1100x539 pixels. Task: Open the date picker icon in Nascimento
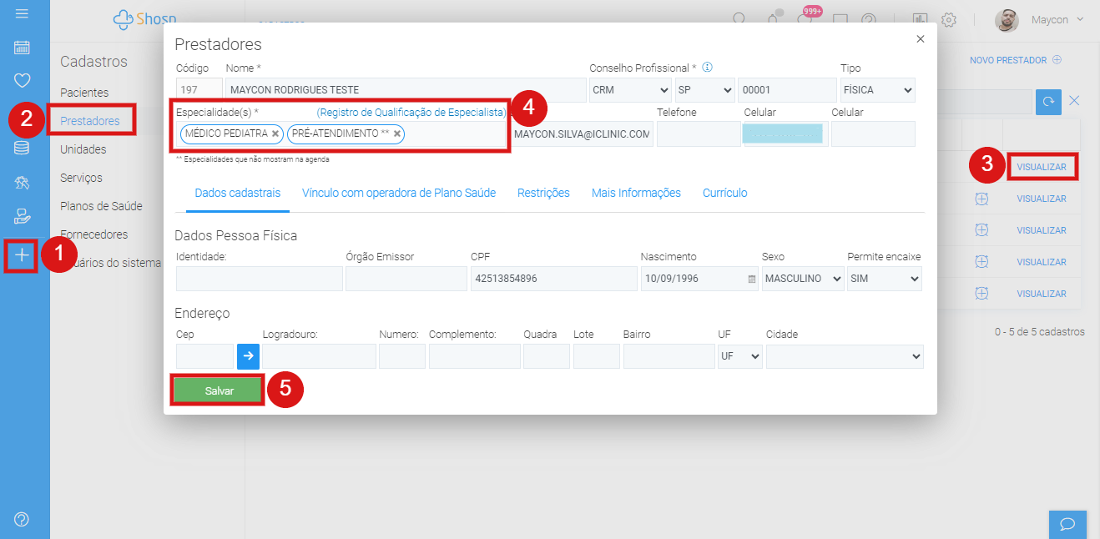point(751,279)
